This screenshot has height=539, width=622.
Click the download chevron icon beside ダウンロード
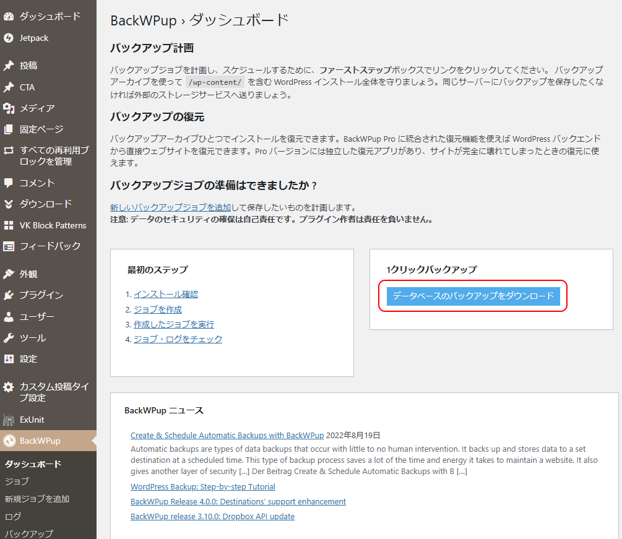9,204
